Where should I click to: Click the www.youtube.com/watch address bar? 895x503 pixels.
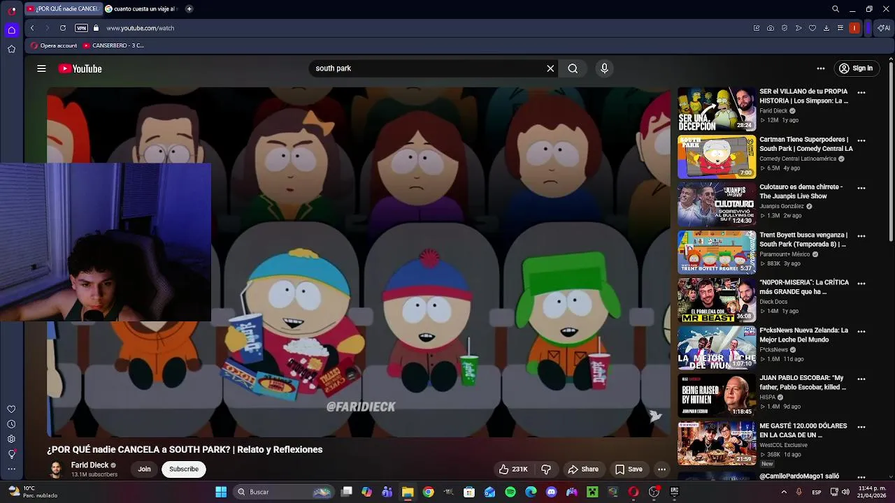coord(140,28)
